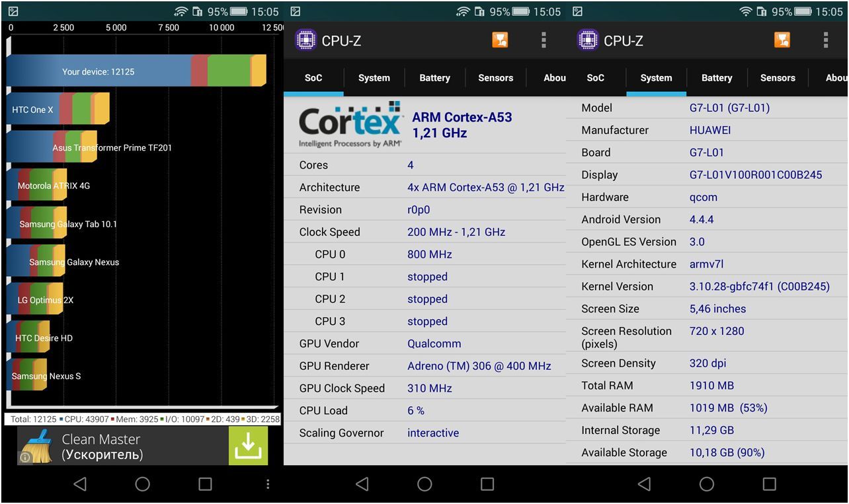849x504 pixels.
Task: Switch to Sensors tab from the System screen
Action: coord(778,78)
